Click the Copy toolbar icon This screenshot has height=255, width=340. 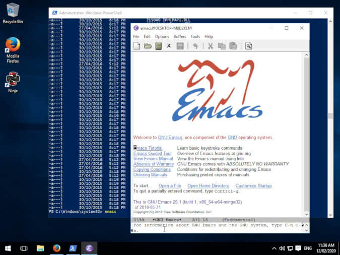(222, 46)
